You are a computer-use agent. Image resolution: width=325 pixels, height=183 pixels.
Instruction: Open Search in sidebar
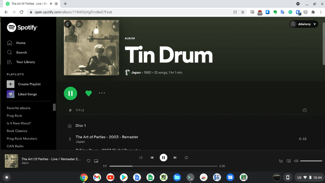(x=22, y=52)
